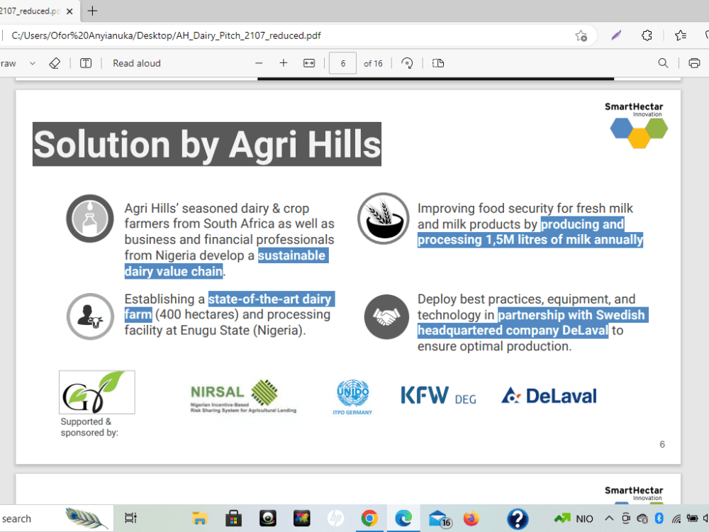709x532 pixels.
Task: Open a new browser tab
Action: [x=92, y=11]
